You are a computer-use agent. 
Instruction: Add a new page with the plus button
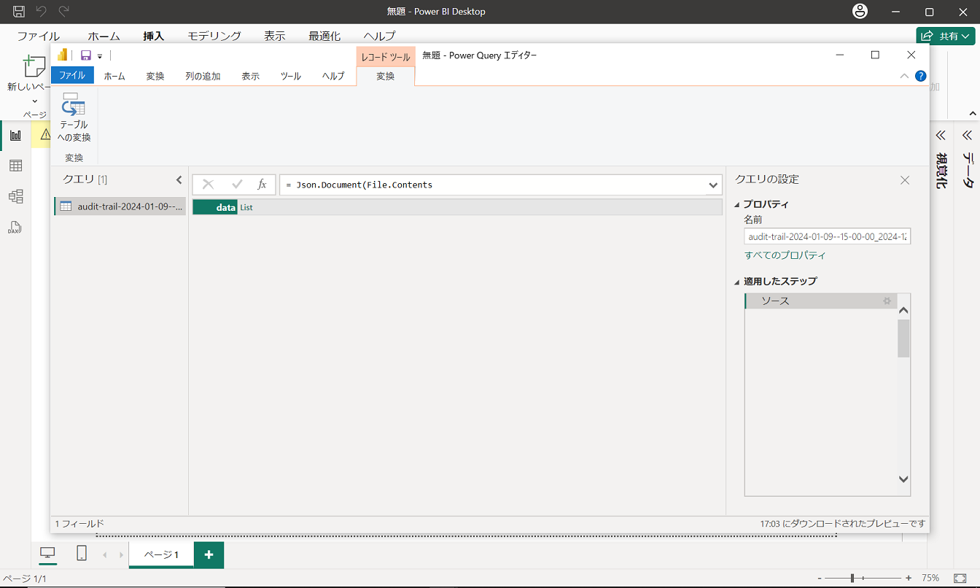click(209, 555)
